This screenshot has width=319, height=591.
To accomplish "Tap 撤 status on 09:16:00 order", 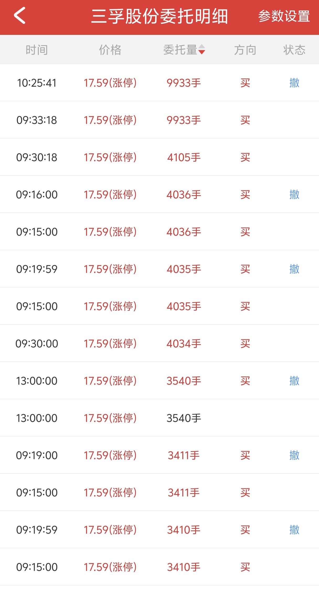I will [294, 195].
